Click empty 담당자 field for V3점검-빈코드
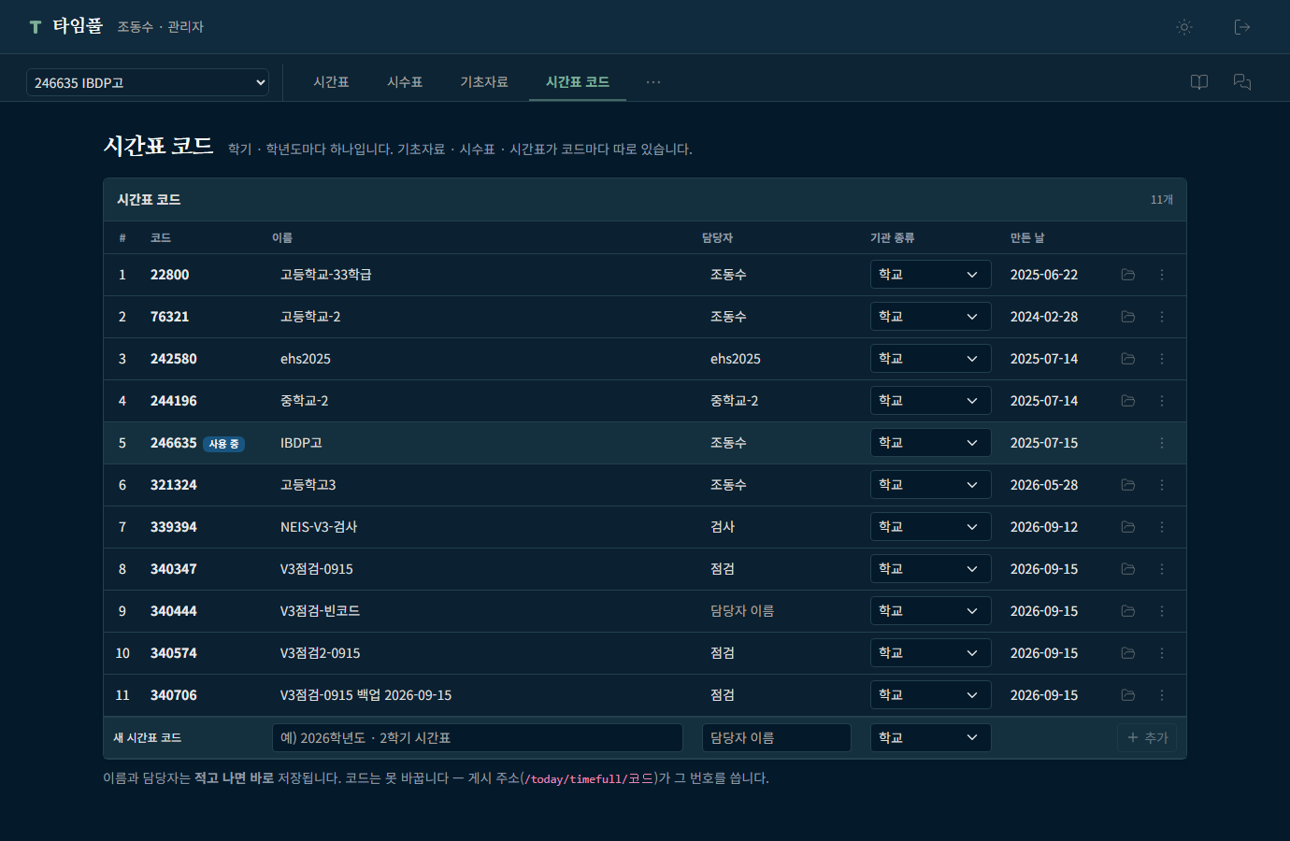 tap(777, 611)
